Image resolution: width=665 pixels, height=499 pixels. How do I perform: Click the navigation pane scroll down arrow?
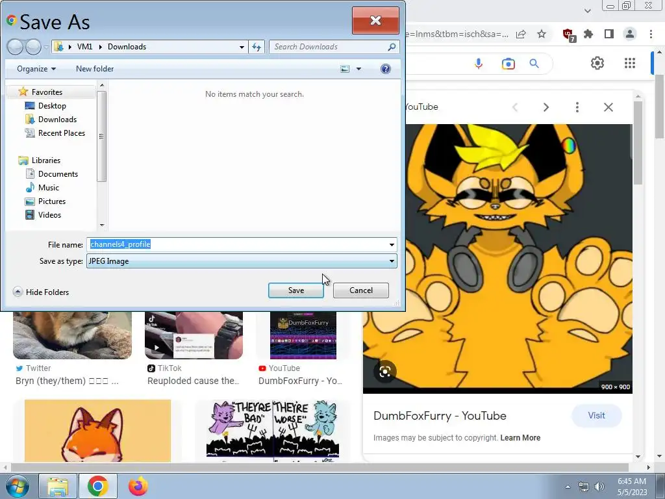pyautogui.click(x=102, y=225)
